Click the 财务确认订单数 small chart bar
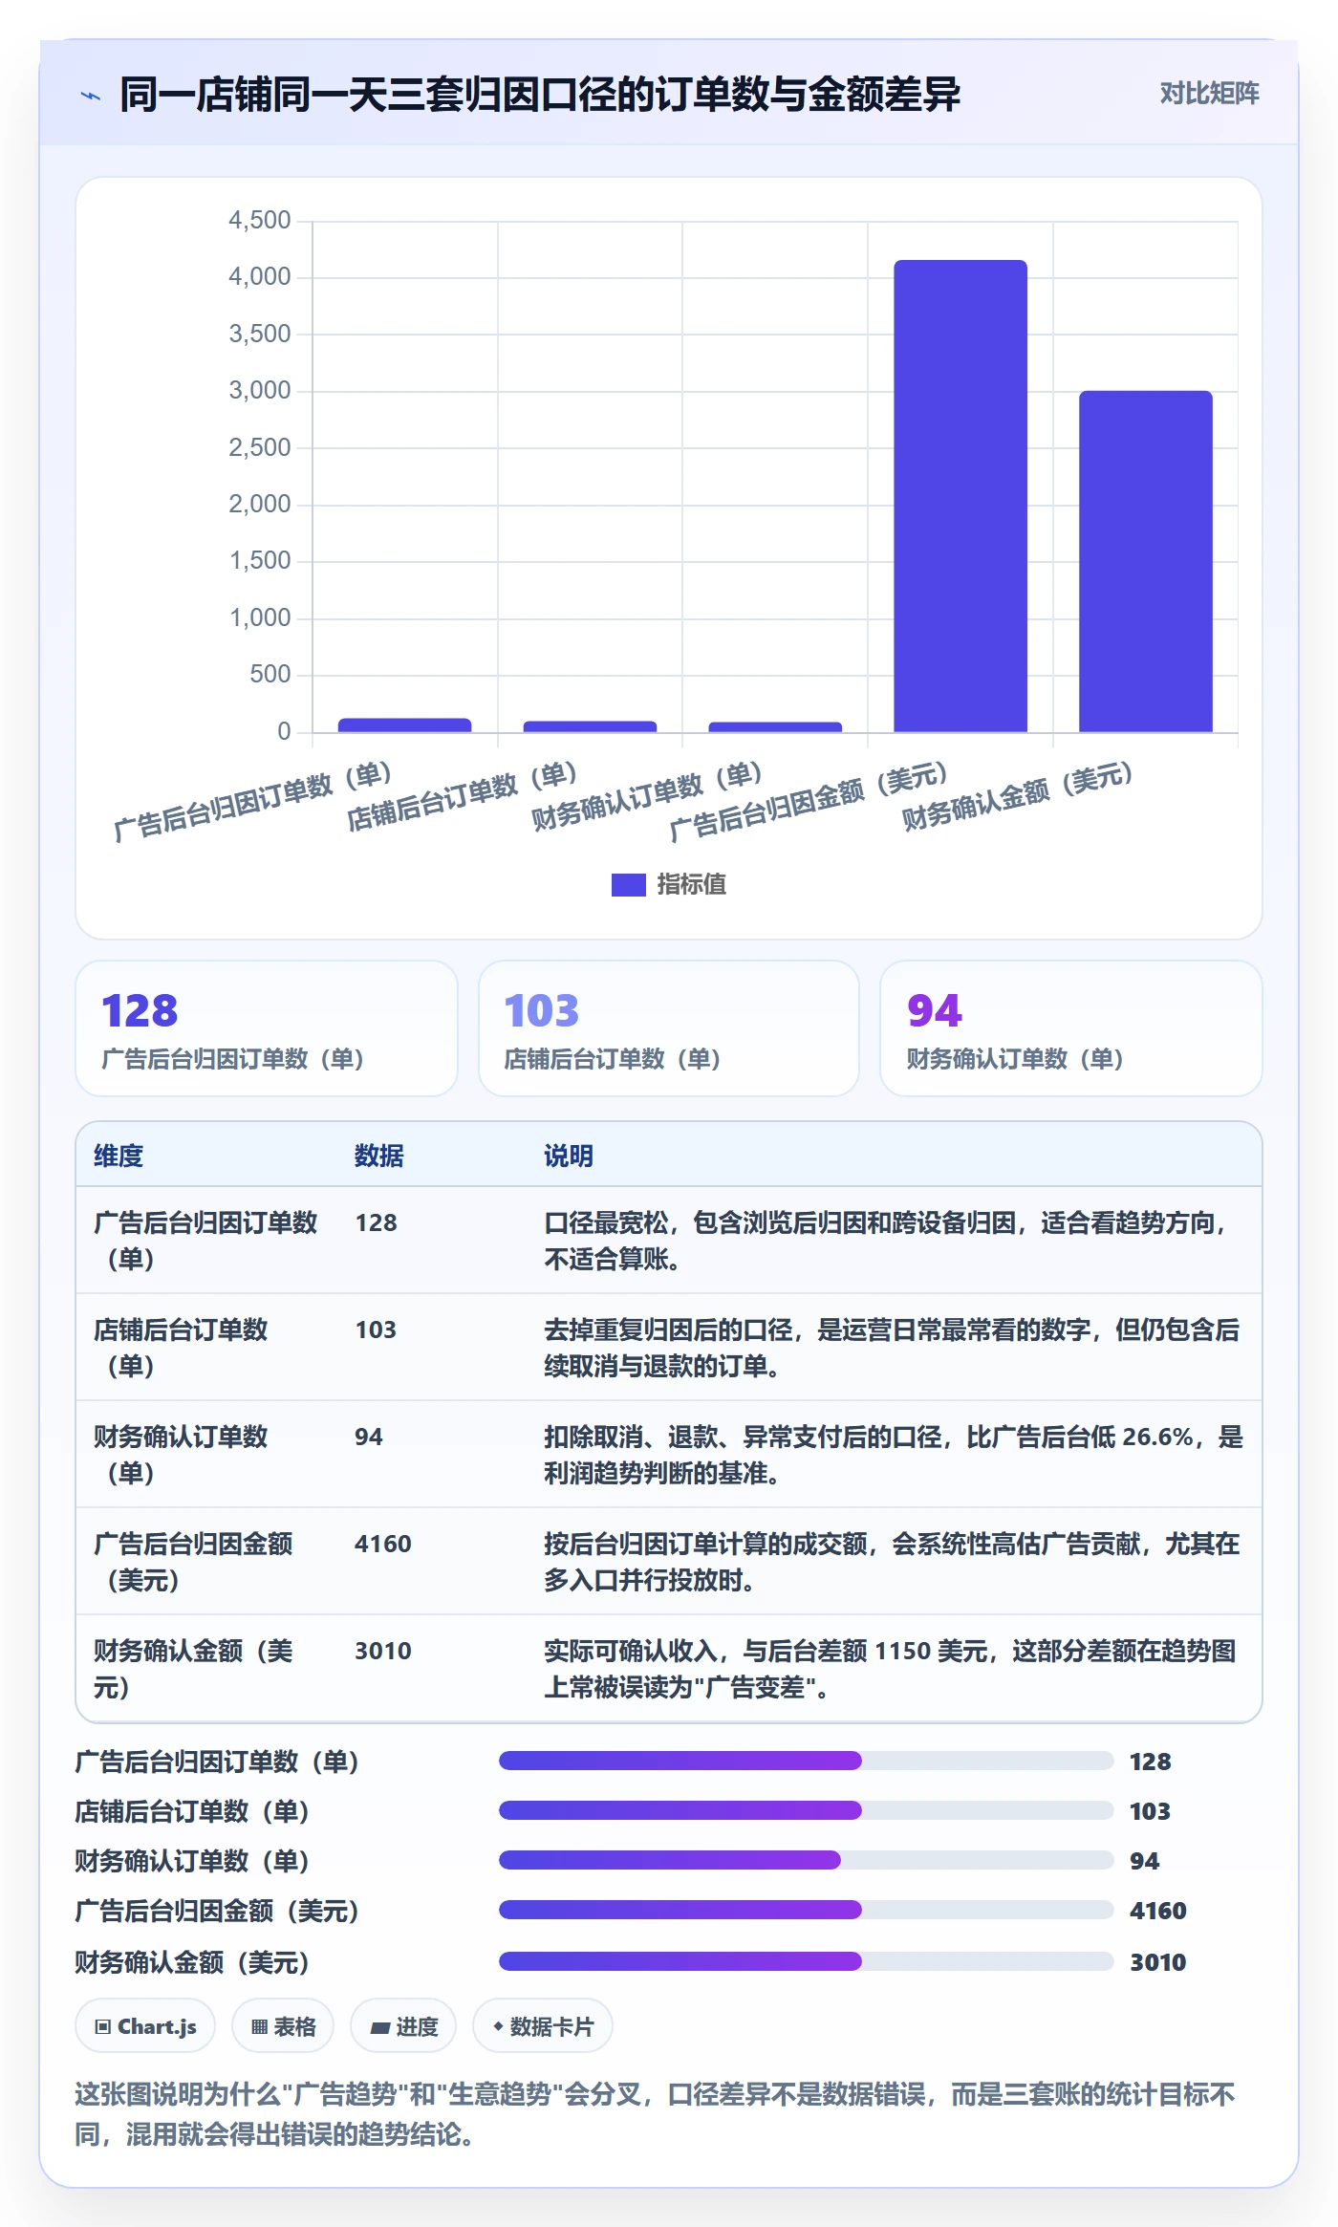This screenshot has height=2227, width=1338. point(775,727)
